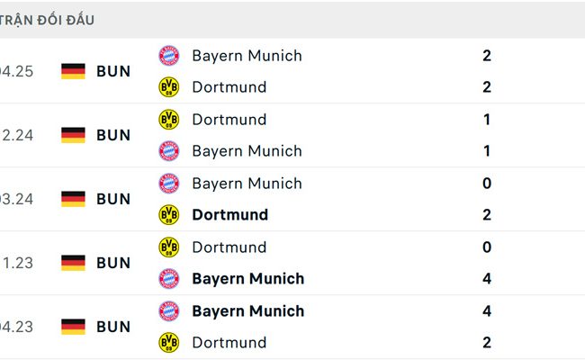
Task: Click BUN league label in the 1-1 match row
Action: tap(113, 135)
